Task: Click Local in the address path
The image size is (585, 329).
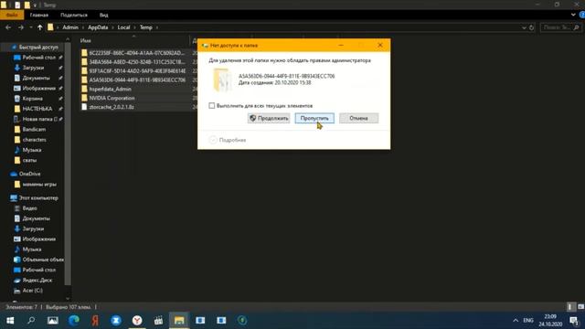Action: pos(123,27)
